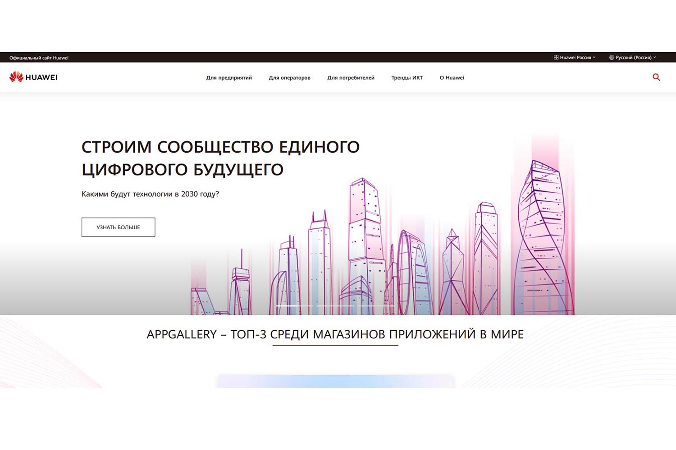
Task: Click the grid icon beside Huawei Россия
Action: (x=556, y=58)
